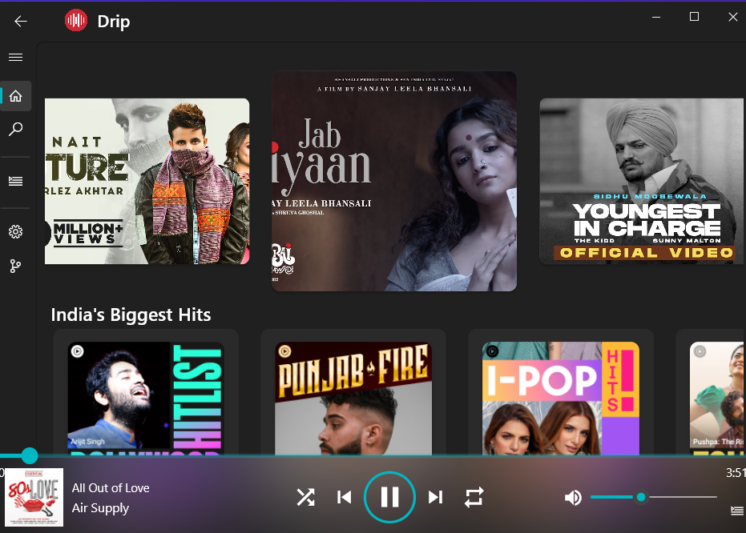
Task: Open the Punjab Fire playlist
Action: pos(353,398)
